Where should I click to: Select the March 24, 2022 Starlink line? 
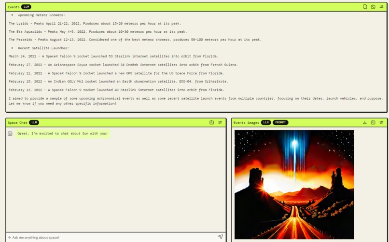coord(113,56)
